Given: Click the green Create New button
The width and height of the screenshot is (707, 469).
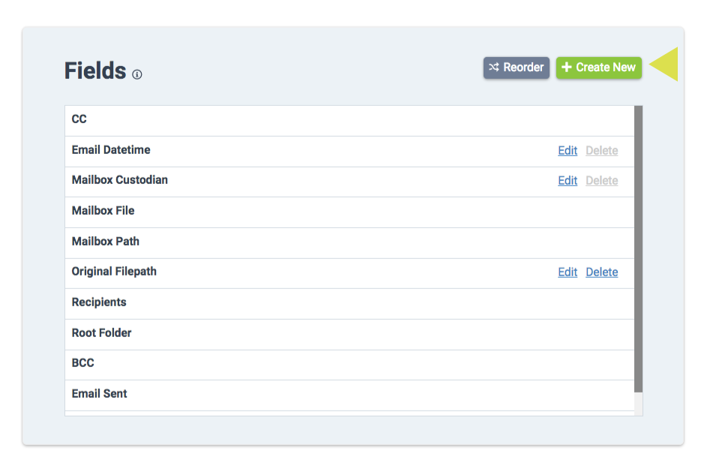Looking at the screenshot, I should click(599, 68).
